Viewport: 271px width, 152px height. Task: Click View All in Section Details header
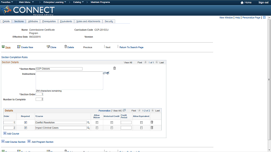tap(128, 62)
